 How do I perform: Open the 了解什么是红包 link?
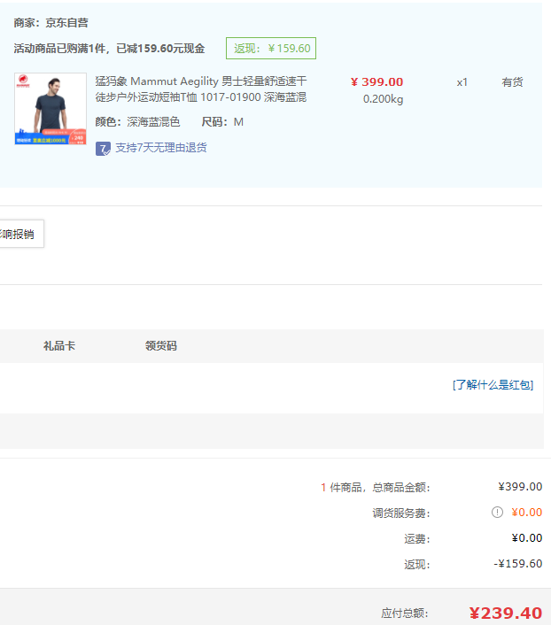tap(493, 384)
